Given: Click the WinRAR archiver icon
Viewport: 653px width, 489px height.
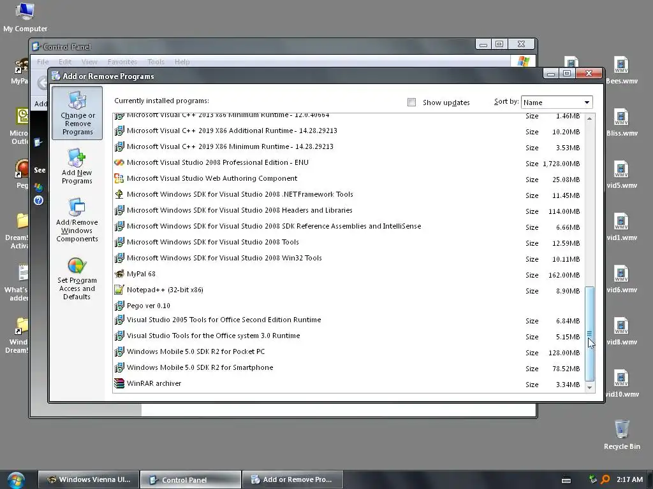Looking at the screenshot, I should (x=119, y=383).
